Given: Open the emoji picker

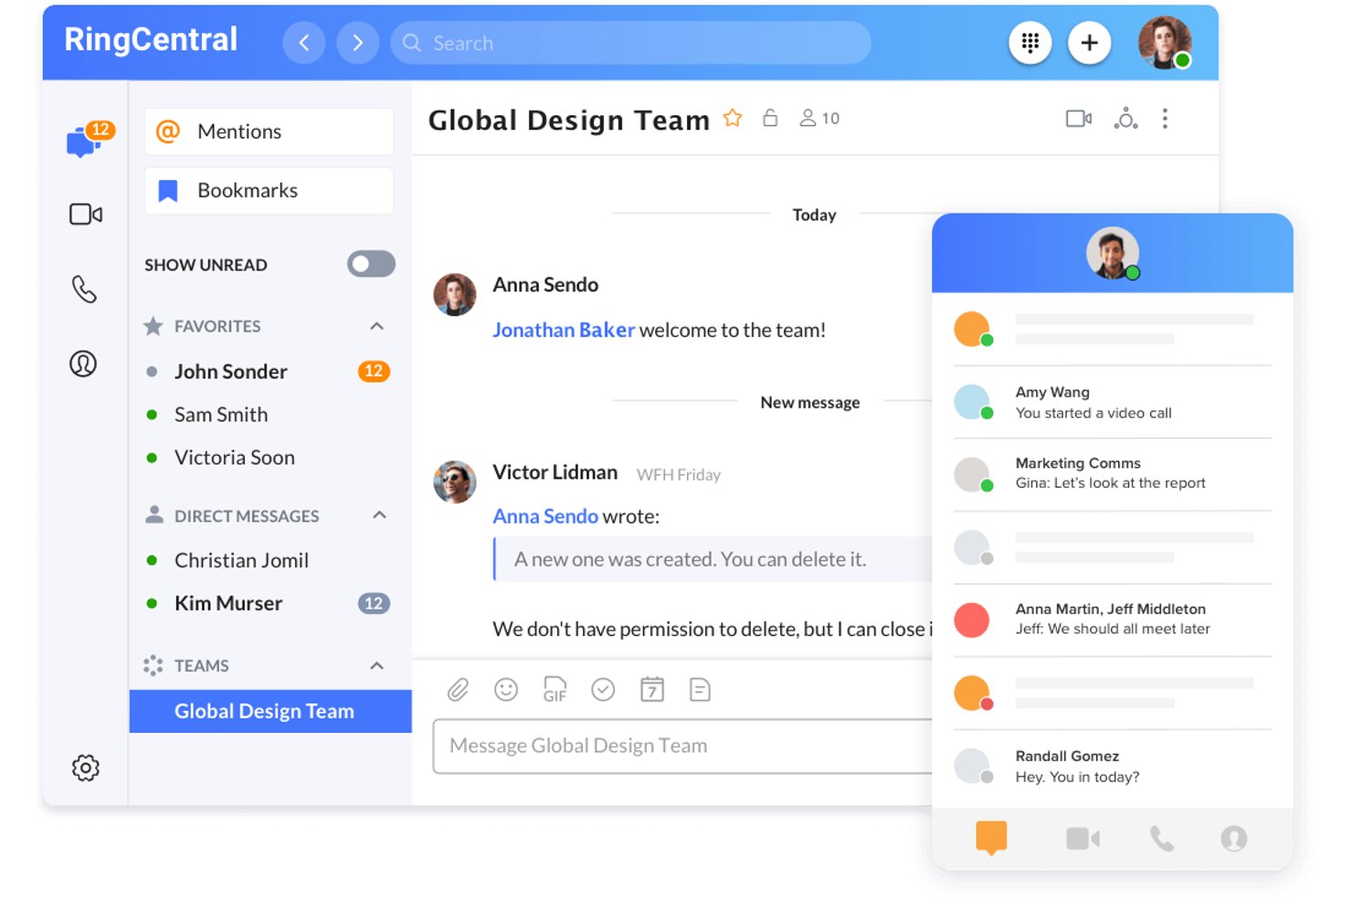Looking at the screenshot, I should (506, 690).
